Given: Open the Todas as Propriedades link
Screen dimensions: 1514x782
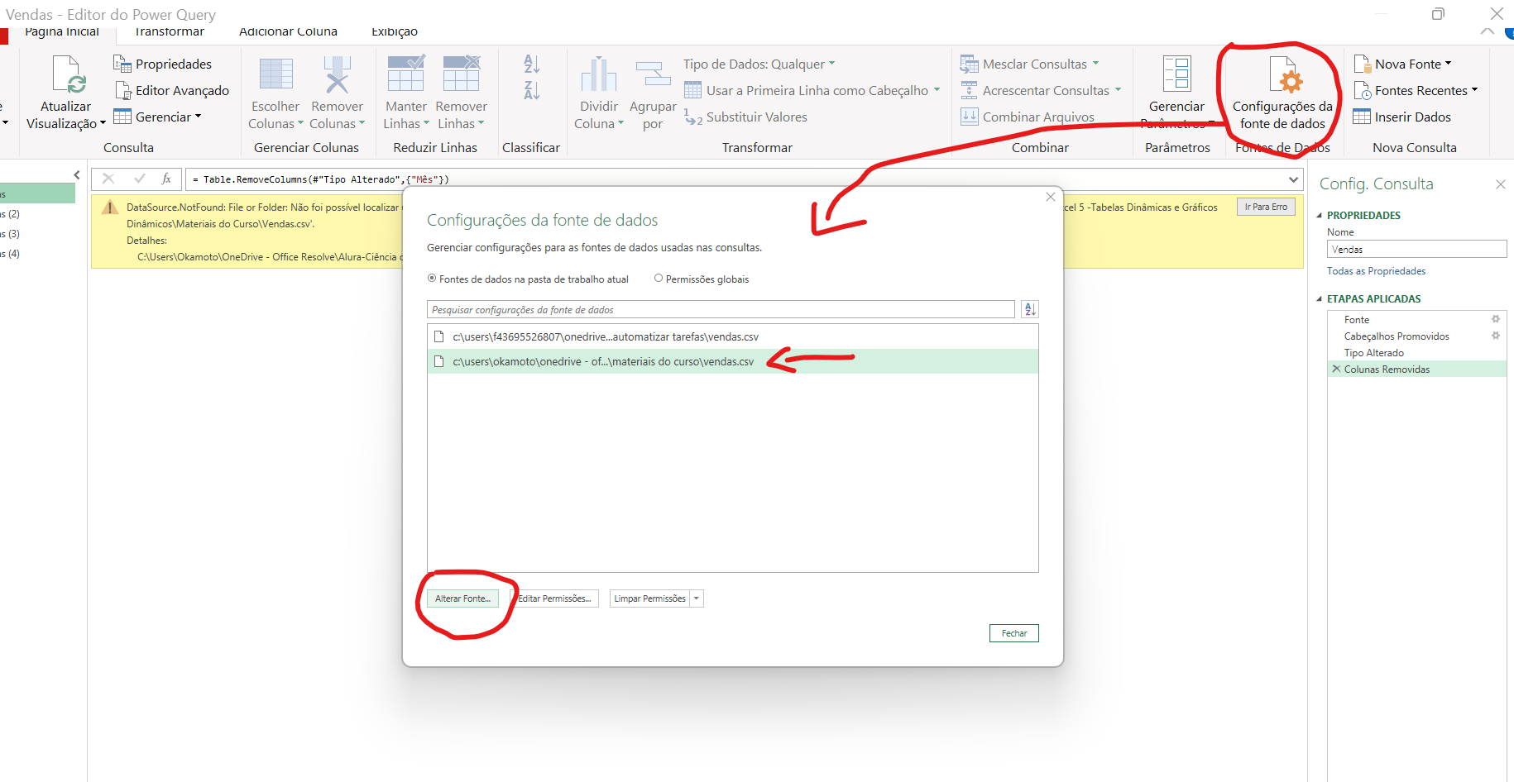Looking at the screenshot, I should pyautogui.click(x=1377, y=271).
